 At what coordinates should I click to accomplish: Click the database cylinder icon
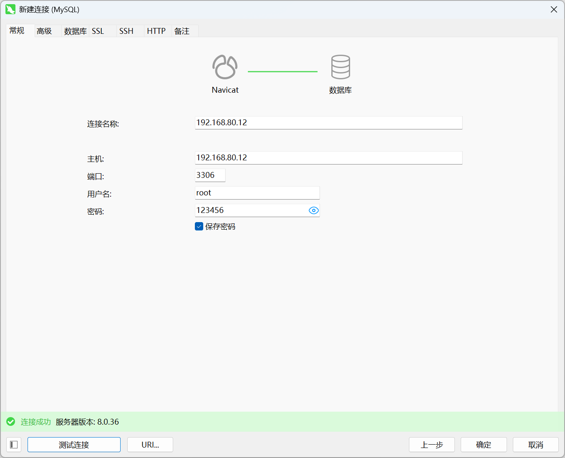click(x=341, y=67)
